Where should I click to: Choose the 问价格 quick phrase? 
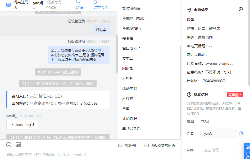(128, 68)
